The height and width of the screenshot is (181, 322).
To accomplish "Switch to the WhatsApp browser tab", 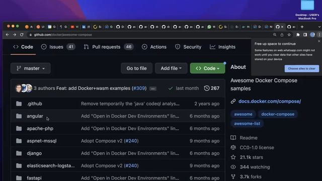I will point(211,27).
